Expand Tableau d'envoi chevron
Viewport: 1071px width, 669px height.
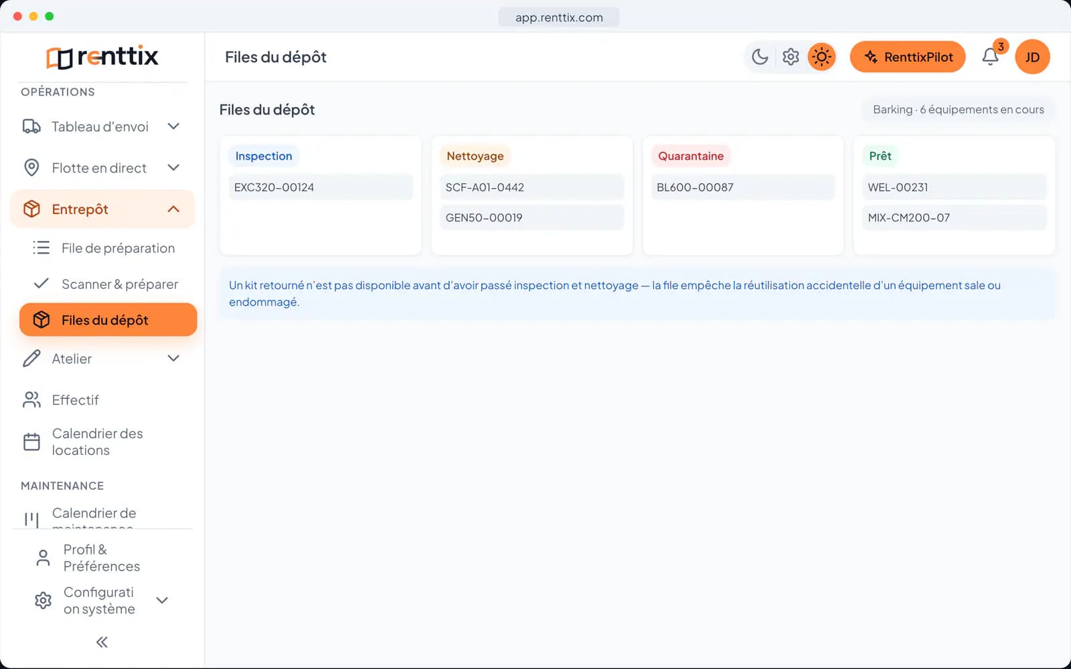[x=173, y=126]
